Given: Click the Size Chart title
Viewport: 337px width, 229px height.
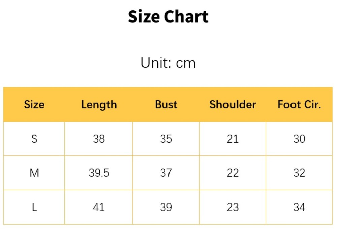Looking at the screenshot, I should (x=168, y=17).
